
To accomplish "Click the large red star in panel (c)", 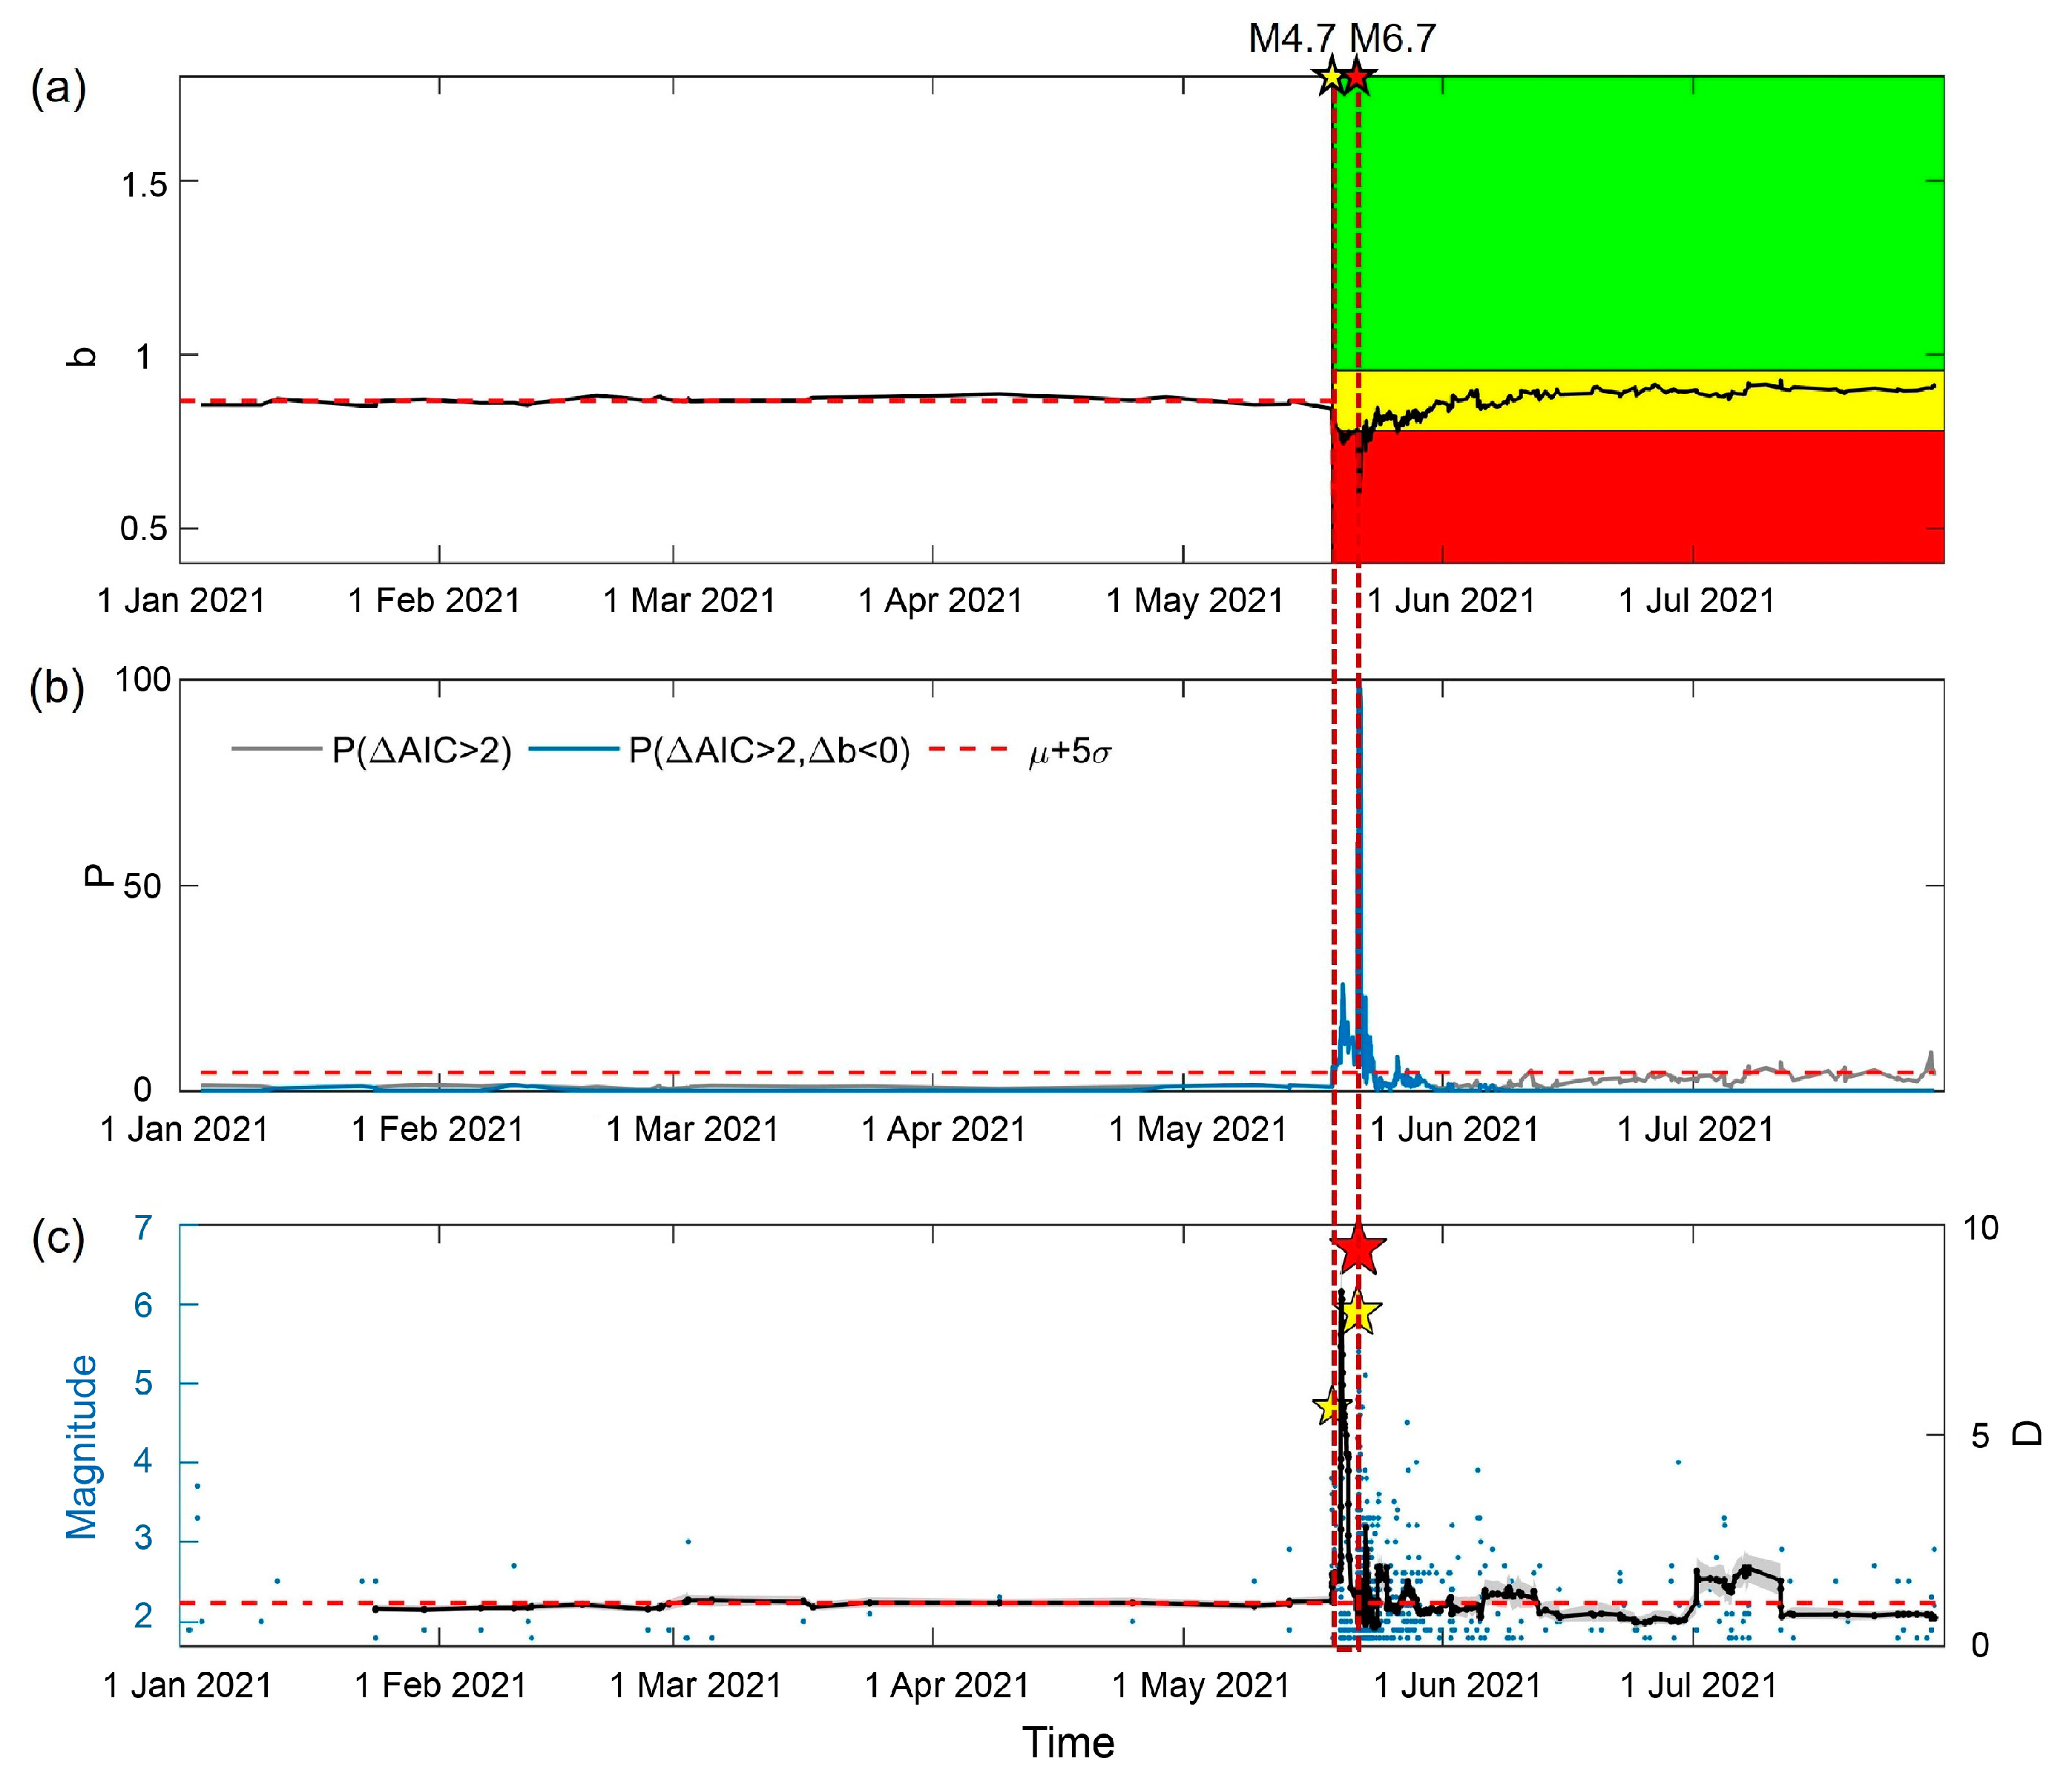I will pyautogui.click(x=1358, y=1249).
